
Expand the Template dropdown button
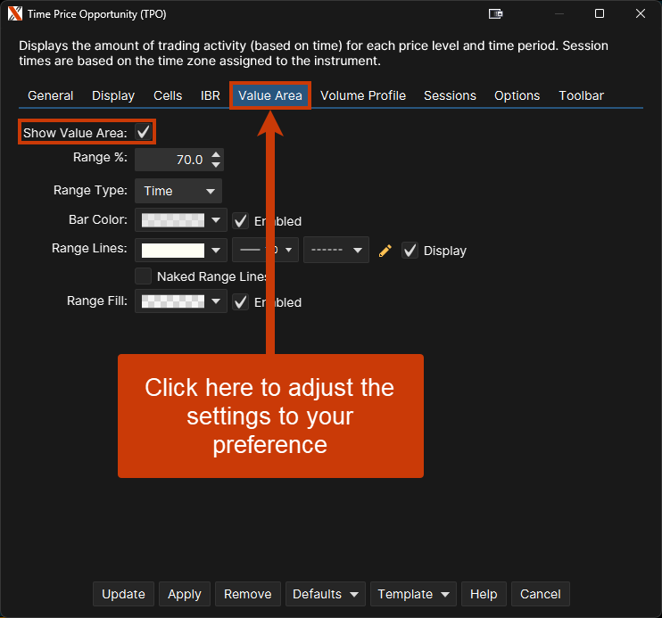point(413,594)
